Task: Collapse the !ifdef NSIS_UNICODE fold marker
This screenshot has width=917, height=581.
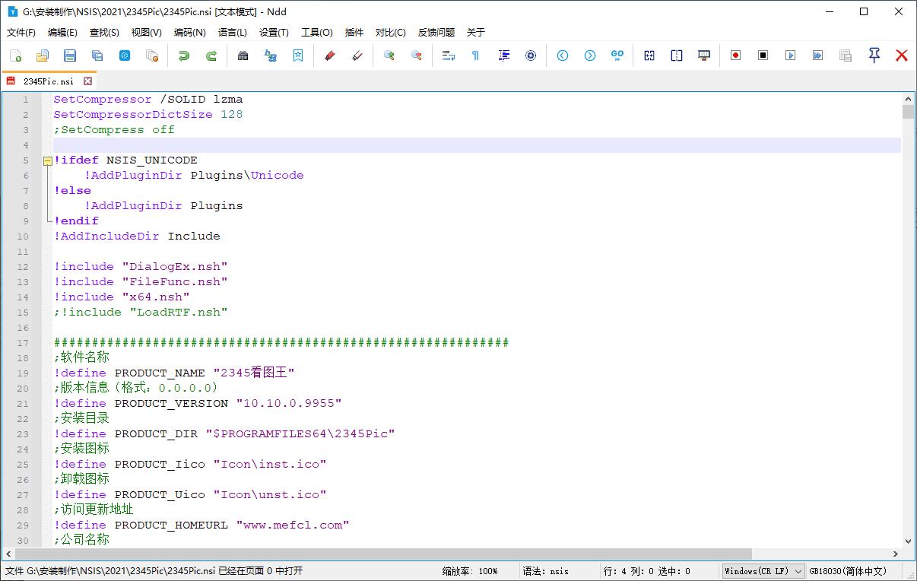Action: click(47, 160)
